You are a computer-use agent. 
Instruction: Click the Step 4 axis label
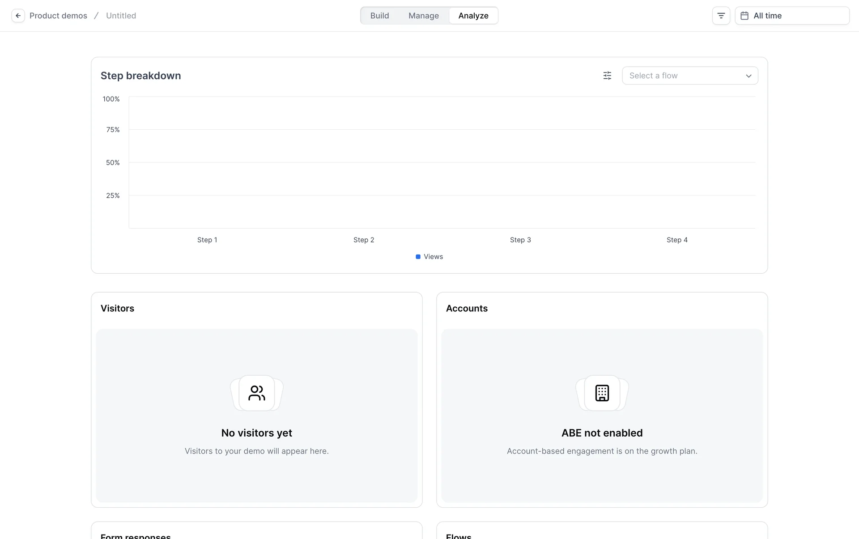[x=677, y=240]
